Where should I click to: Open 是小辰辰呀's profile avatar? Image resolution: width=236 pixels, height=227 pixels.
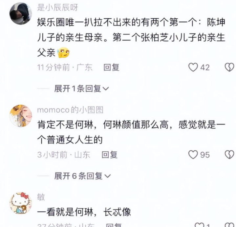(x=21, y=13)
